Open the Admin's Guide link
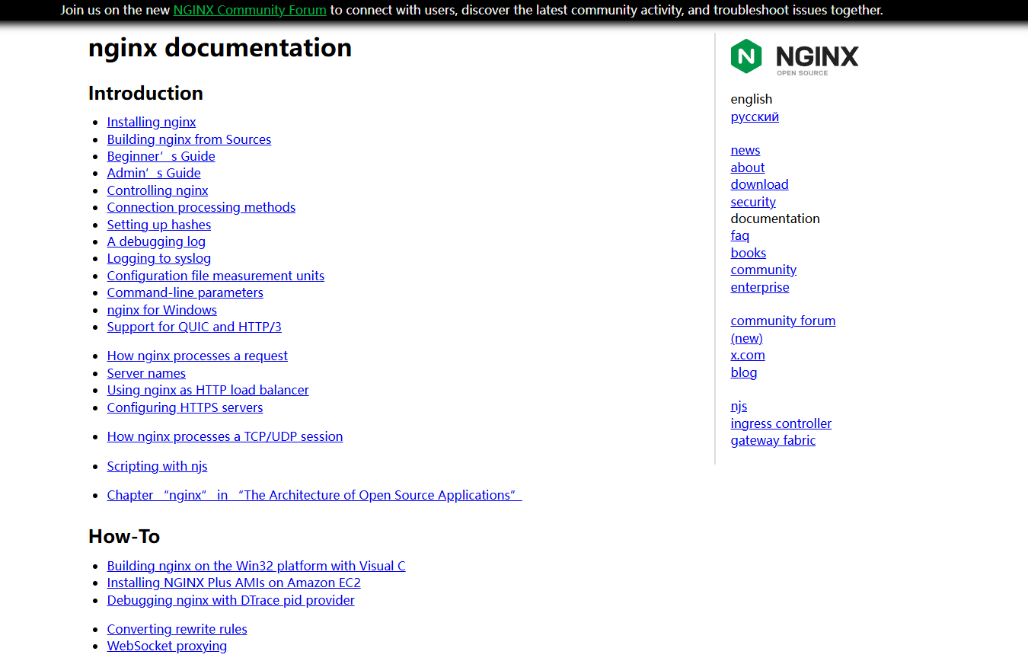 [x=154, y=173]
